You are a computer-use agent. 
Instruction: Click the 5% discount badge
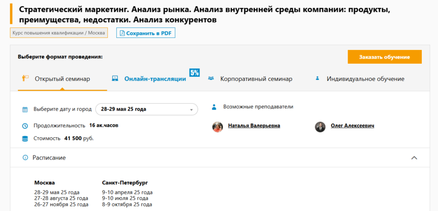coord(194,73)
